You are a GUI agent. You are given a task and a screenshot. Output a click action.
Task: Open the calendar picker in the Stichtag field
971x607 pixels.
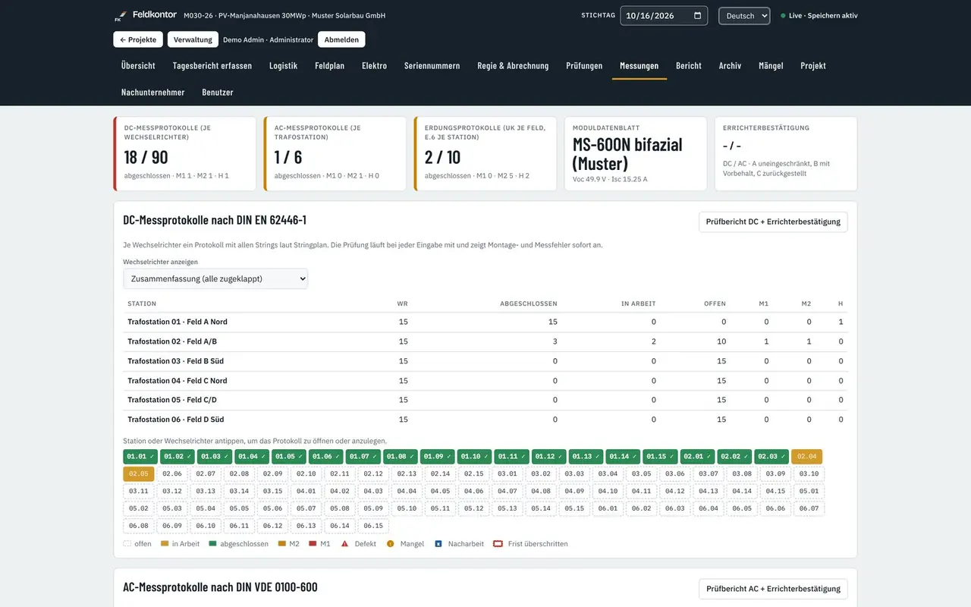[697, 16]
